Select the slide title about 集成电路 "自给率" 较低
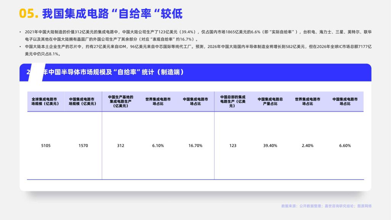This screenshot has width=391, height=220. click(x=112, y=14)
